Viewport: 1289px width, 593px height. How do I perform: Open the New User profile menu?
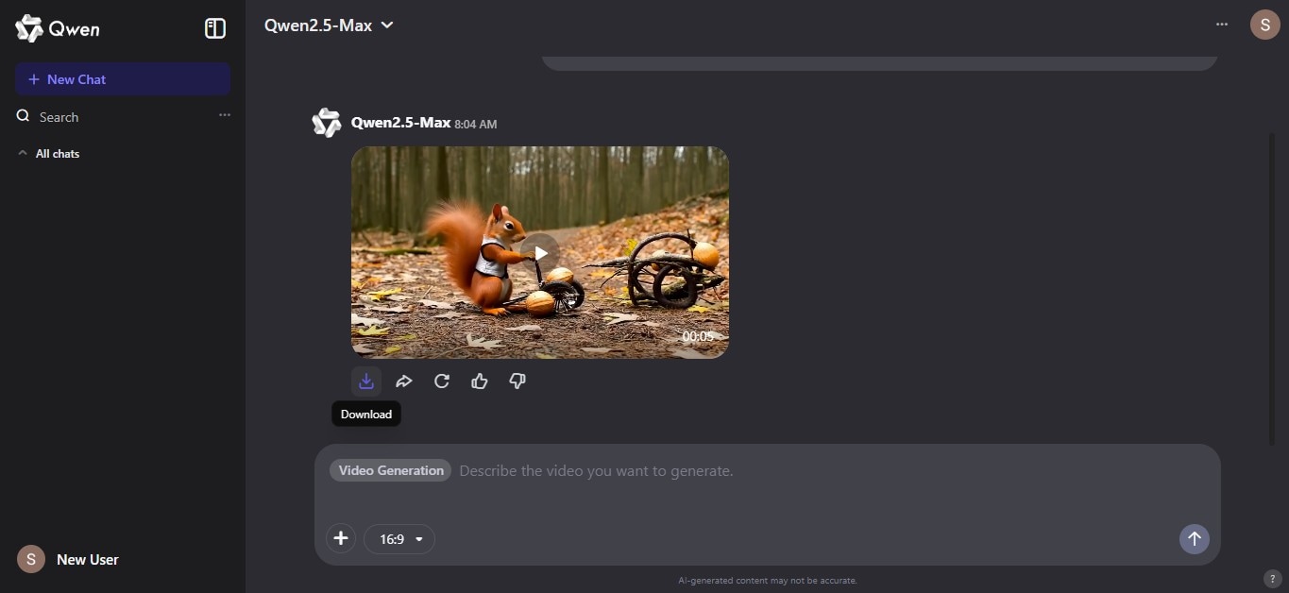click(x=70, y=559)
